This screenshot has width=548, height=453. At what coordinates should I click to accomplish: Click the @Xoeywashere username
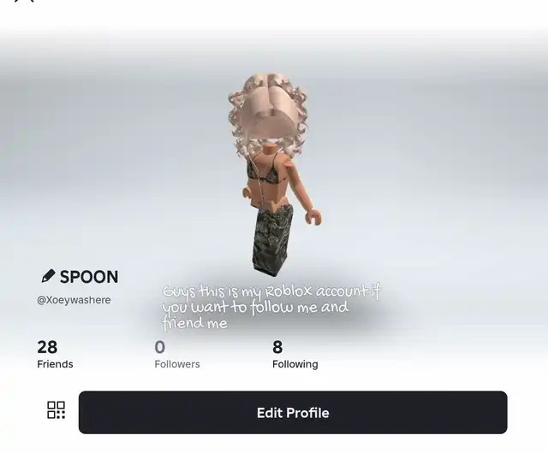point(74,300)
